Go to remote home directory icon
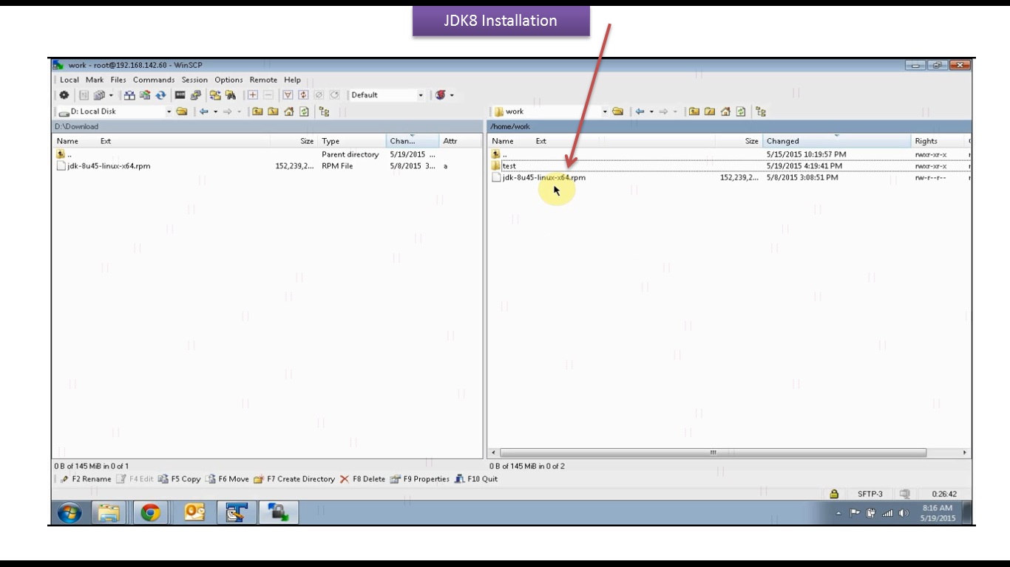This screenshot has width=1010, height=567. pyautogui.click(x=725, y=111)
